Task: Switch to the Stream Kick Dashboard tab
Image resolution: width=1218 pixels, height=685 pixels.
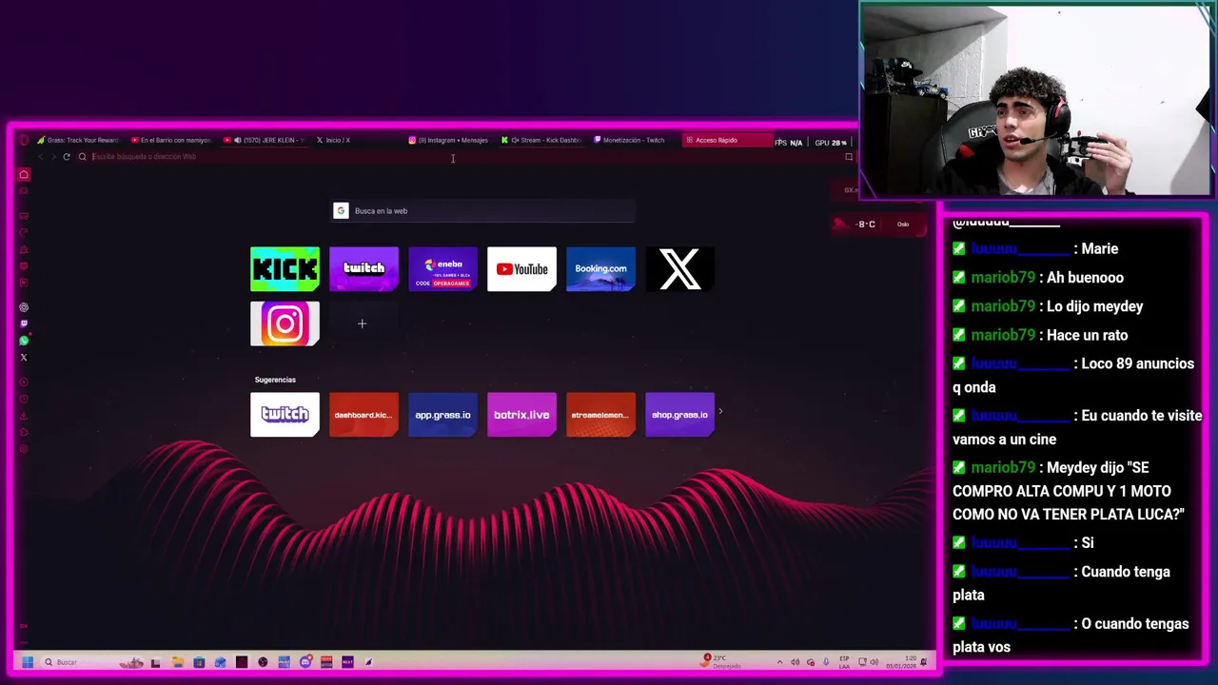Action: pyautogui.click(x=542, y=140)
